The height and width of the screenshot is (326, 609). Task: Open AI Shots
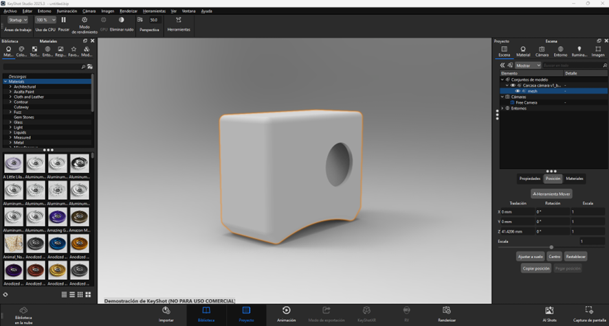(549, 314)
